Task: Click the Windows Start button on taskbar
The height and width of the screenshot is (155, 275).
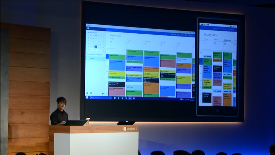Action: click(87, 97)
